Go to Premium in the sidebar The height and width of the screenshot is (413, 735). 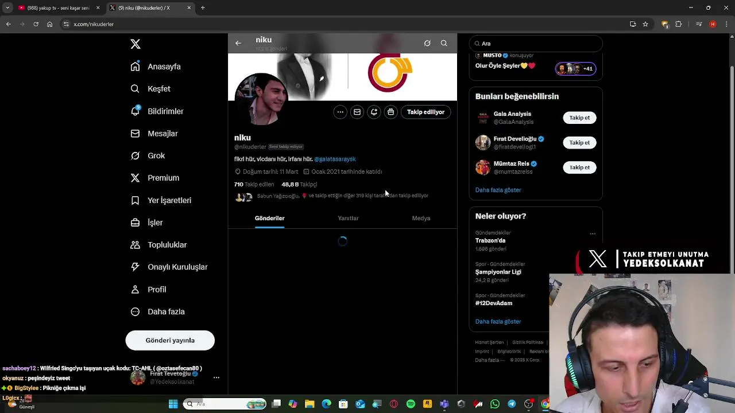155,178
